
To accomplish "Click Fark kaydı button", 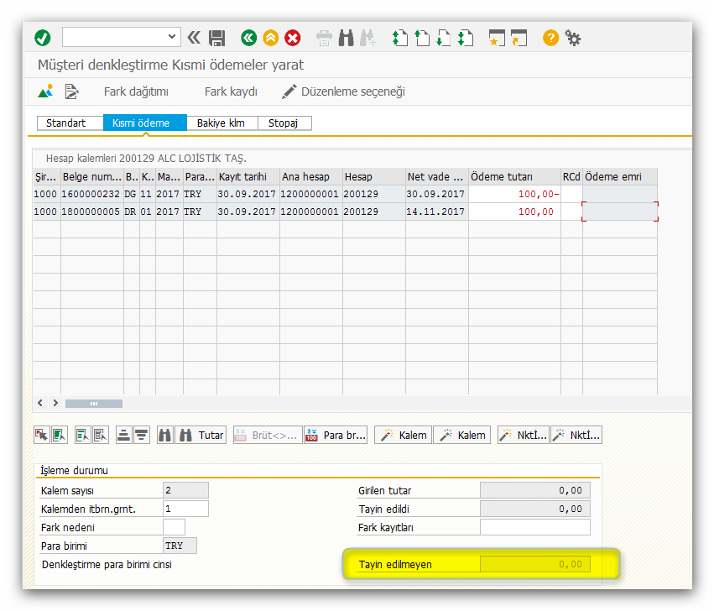I will 231,91.
